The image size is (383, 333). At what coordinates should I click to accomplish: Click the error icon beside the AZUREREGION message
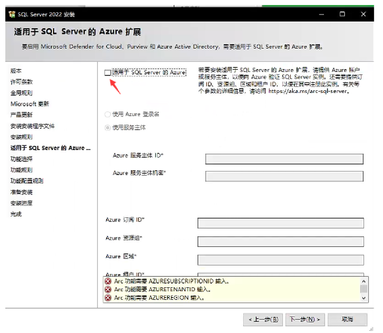click(108, 298)
